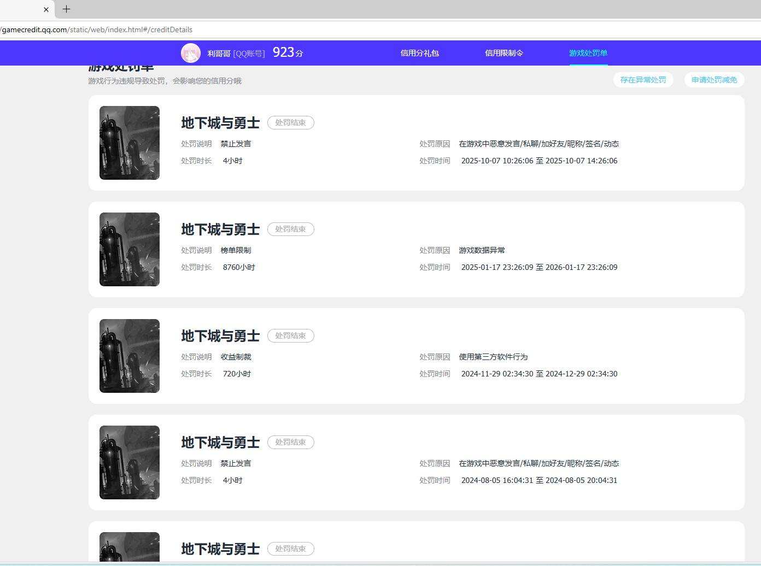
Task: Click time range starting 2024-08-05 16:04:31
Action: pos(539,480)
